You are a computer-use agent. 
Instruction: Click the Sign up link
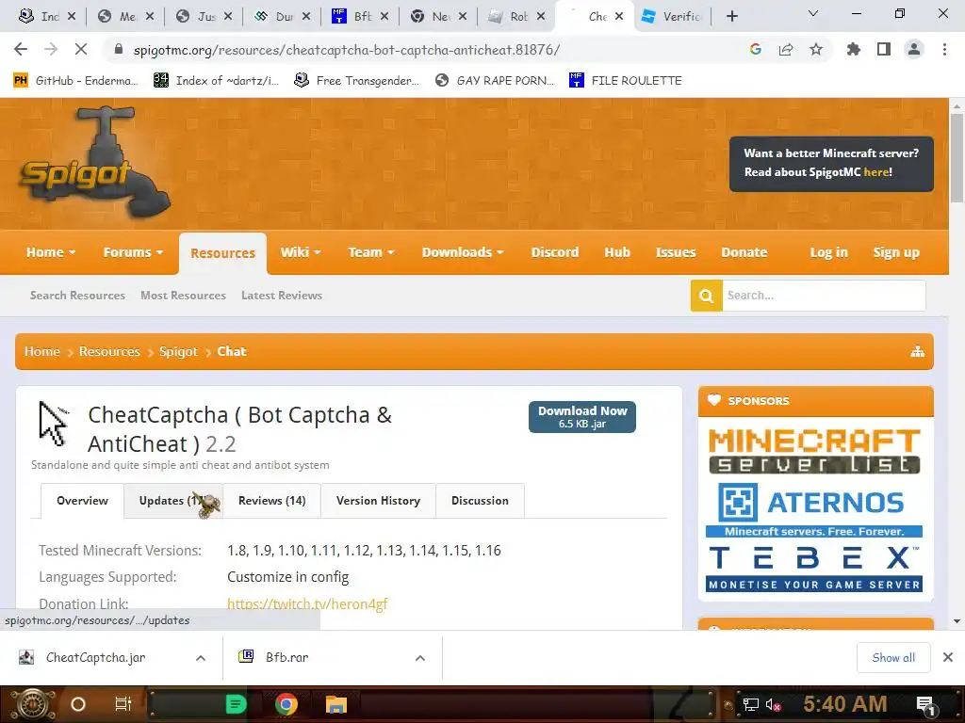(896, 252)
